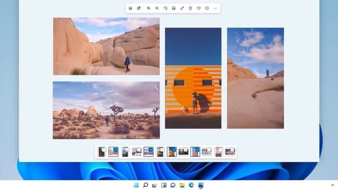Open Task View on the taskbar
Screen dimensions: 338x190
(x=154, y=185)
